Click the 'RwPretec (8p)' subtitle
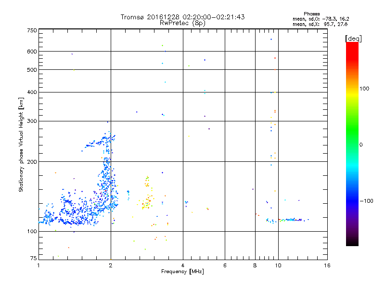Viewport: 385px width, 289px height. pos(182,23)
